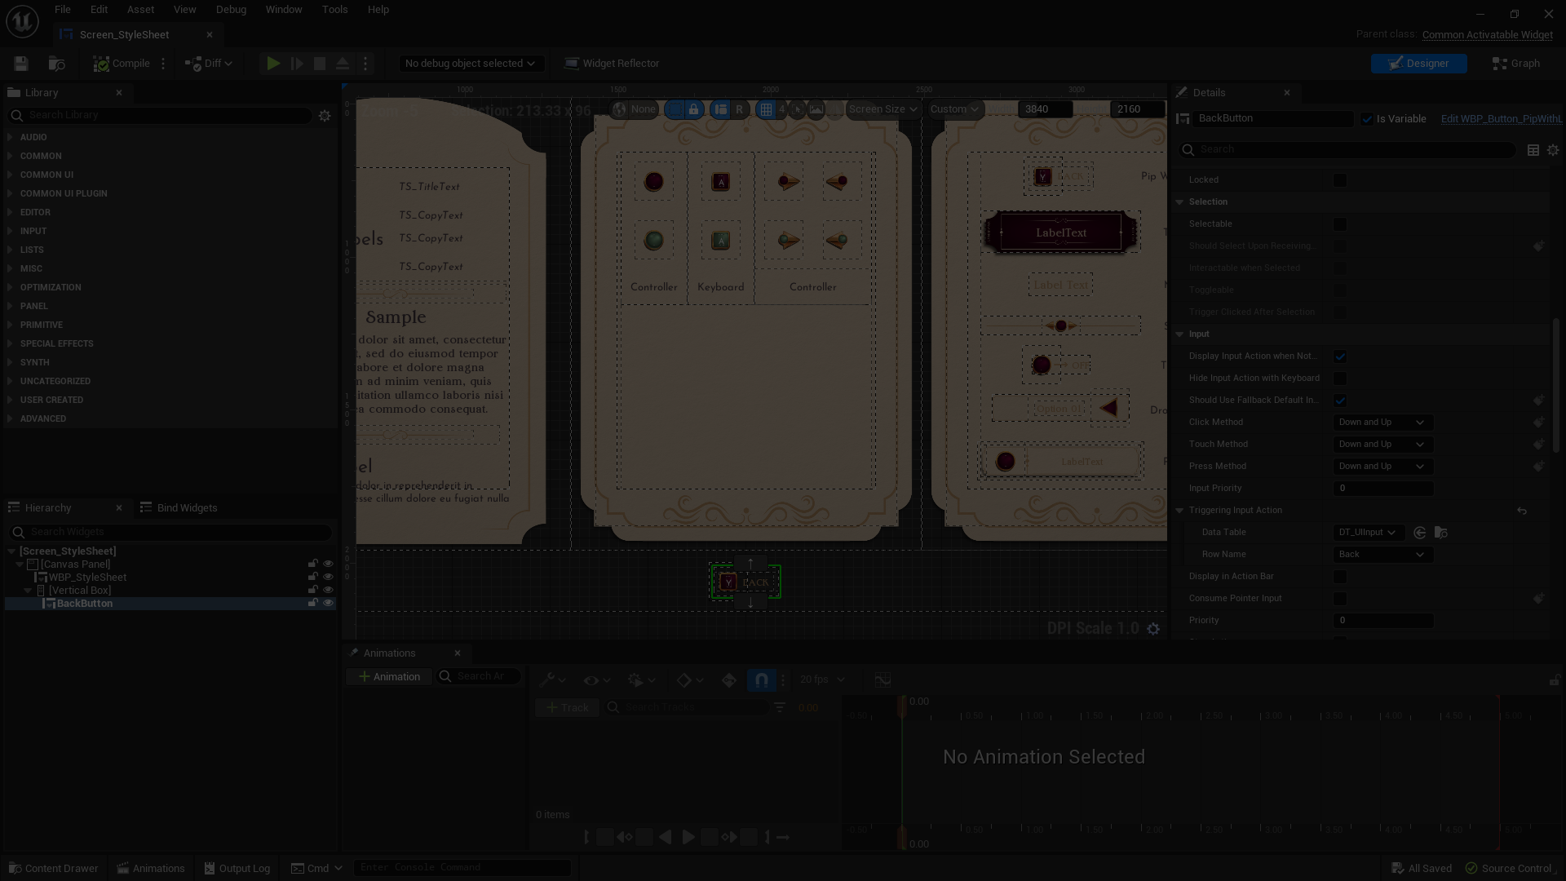The width and height of the screenshot is (1566, 881).
Task: Open the Click Method dropdown
Action: (1382, 423)
